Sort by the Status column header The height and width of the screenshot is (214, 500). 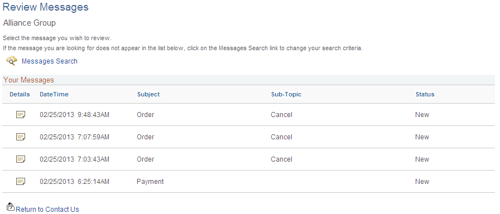click(425, 94)
